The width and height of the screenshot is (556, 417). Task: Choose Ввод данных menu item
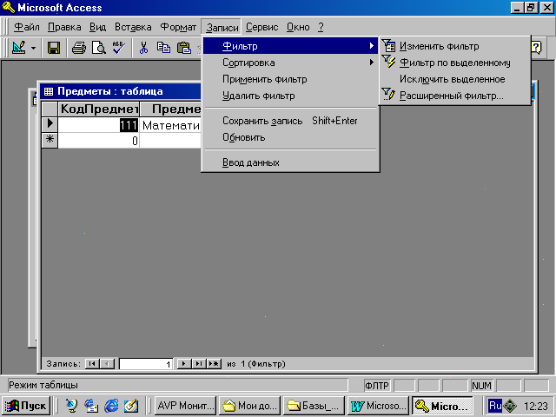point(290,162)
